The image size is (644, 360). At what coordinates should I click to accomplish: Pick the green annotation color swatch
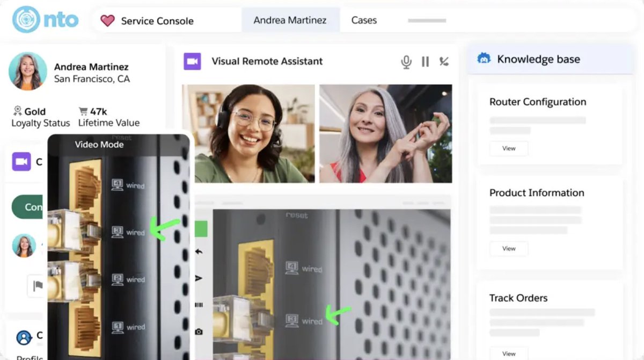coord(201,228)
